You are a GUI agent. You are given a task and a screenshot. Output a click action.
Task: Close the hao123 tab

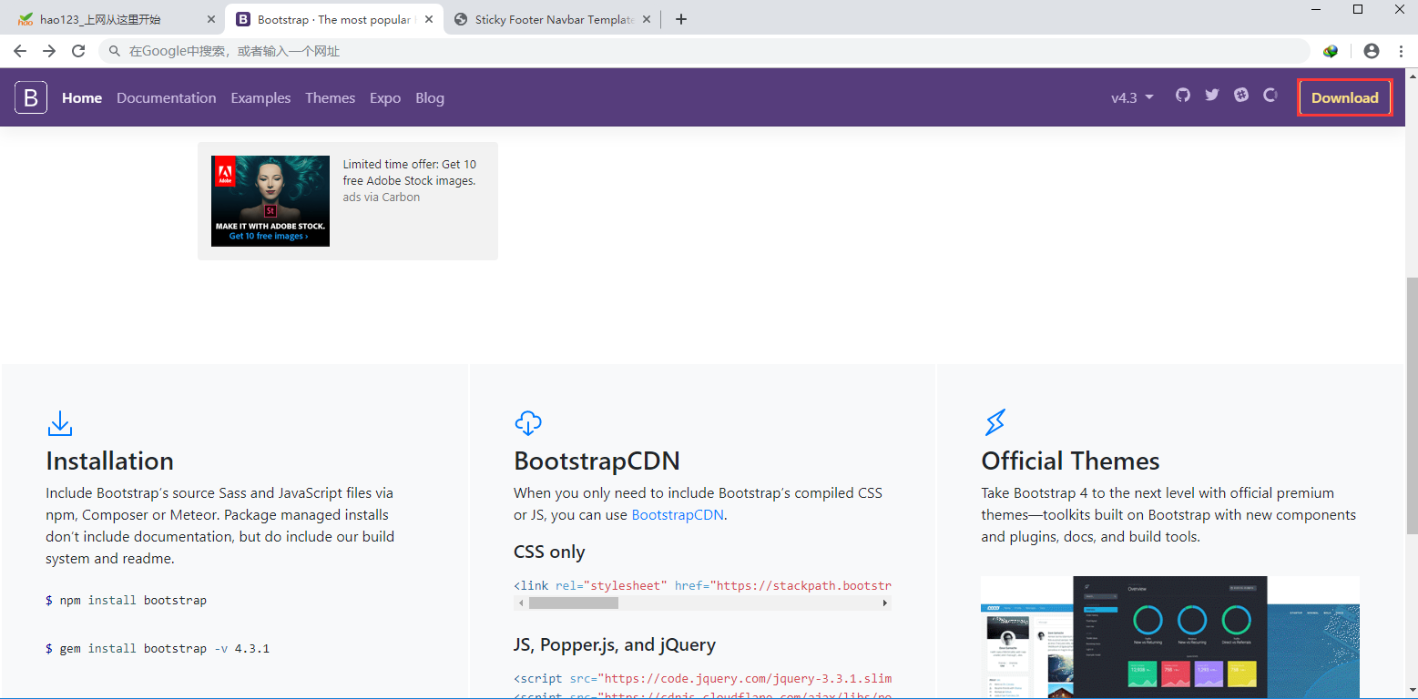(211, 19)
